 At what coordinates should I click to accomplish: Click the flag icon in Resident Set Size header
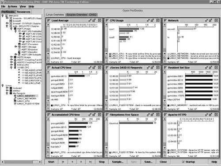pyautogui.click(x=165, y=68)
